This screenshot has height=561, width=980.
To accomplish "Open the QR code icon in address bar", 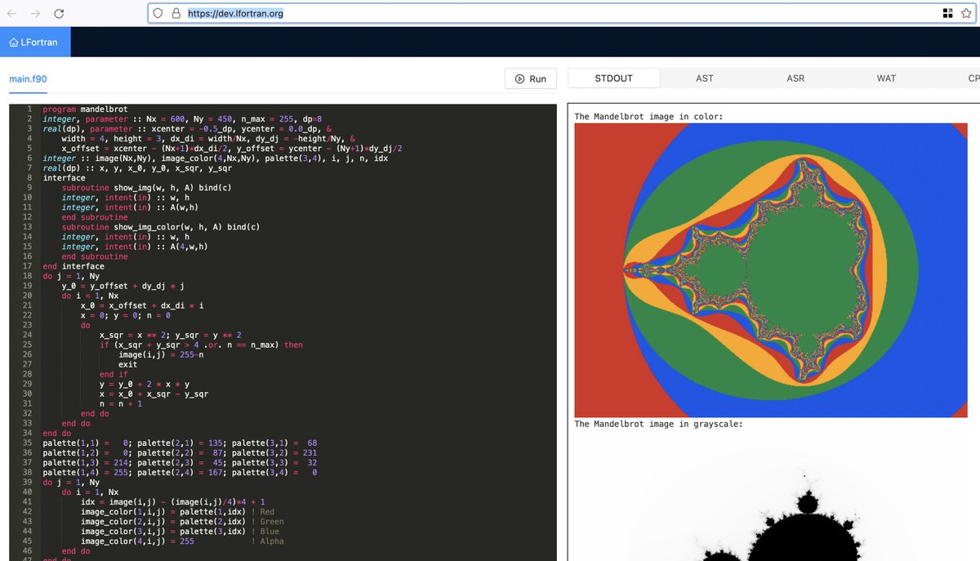I will (x=947, y=13).
